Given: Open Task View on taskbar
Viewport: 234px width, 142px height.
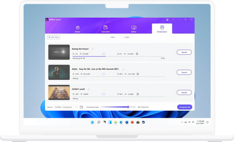Looking at the screenshot, I should 105,122.
